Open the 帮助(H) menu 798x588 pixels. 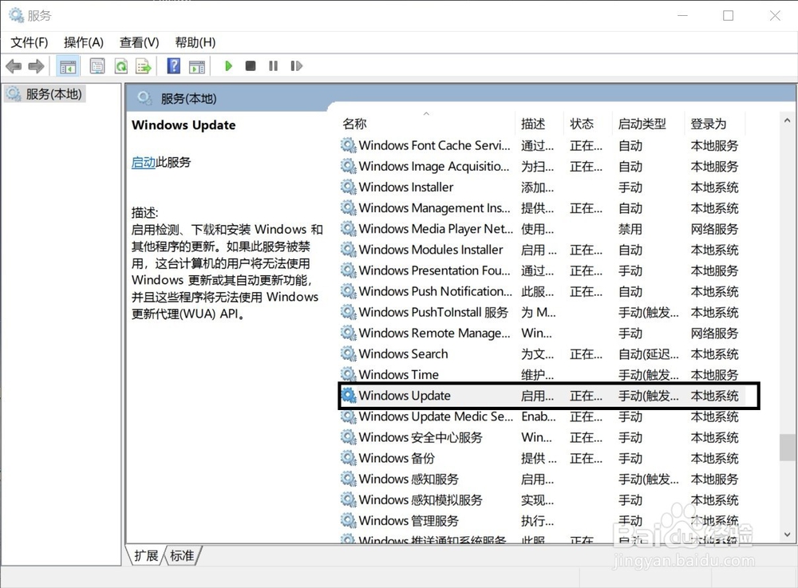pos(195,42)
